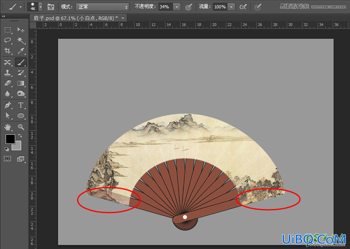The image size is (350, 249).
Task: Open brush preset picker size 46
Action: coord(34,7)
